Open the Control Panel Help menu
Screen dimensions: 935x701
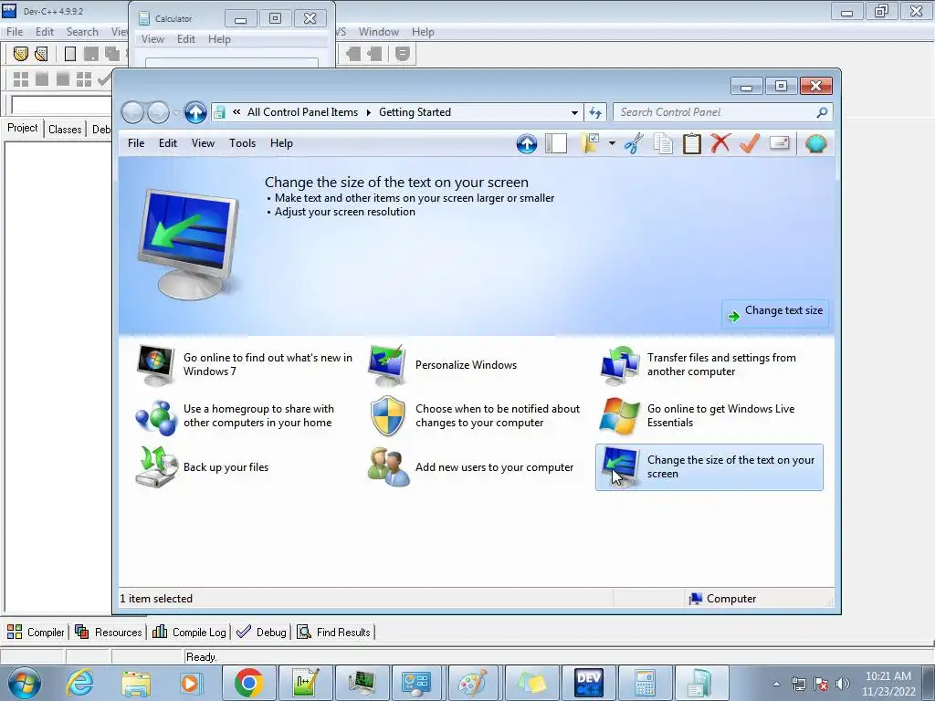click(281, 143)
